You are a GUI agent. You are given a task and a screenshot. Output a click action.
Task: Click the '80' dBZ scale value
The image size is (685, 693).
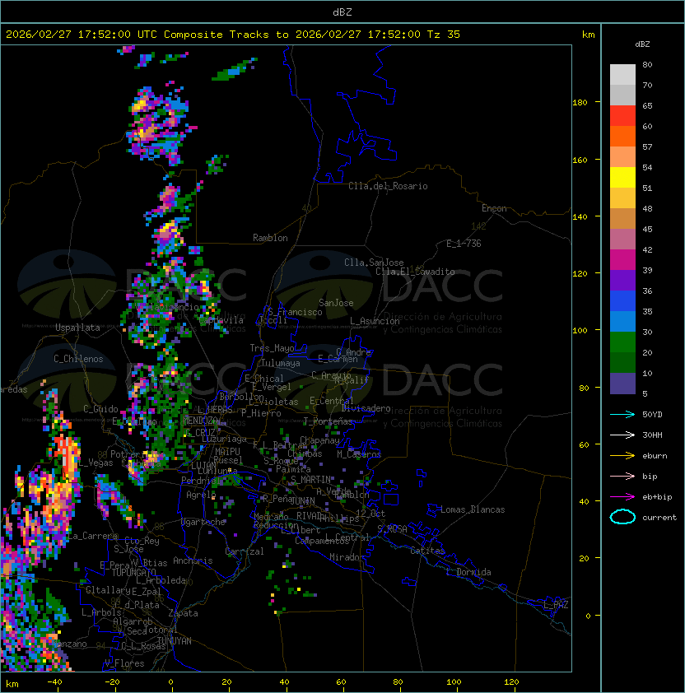click(647, 64)
